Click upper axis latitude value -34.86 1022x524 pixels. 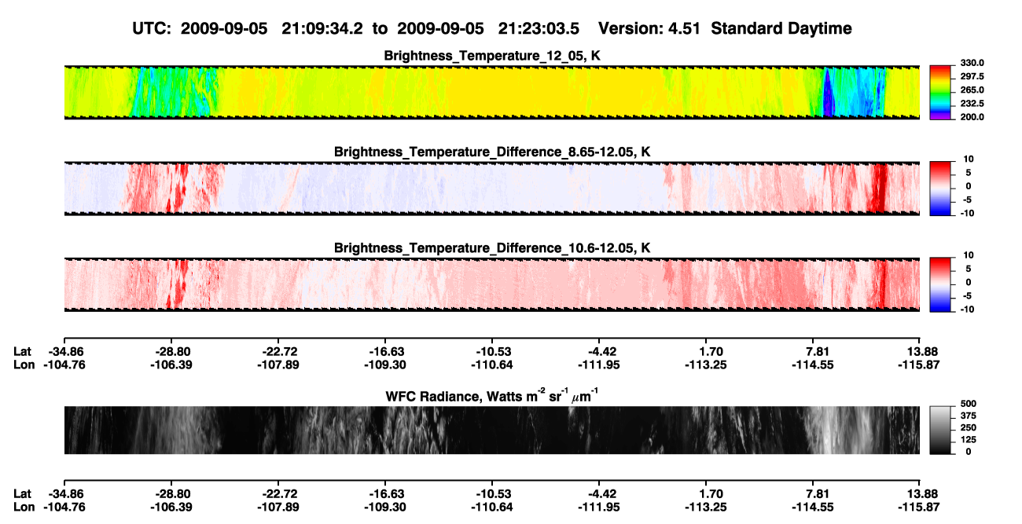click(x=66, y=353)
